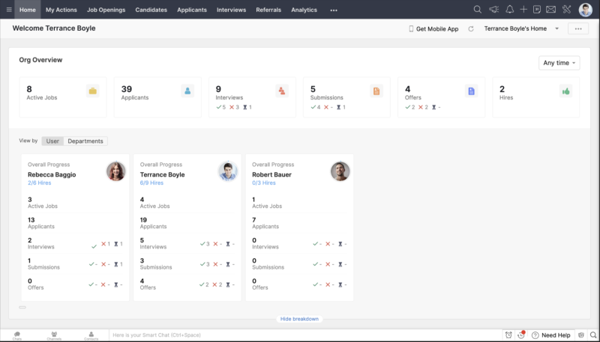The height and width of the screenshot is (342, 600).
Task: Open the My Actions tab
Action: (x=61, y=10)
